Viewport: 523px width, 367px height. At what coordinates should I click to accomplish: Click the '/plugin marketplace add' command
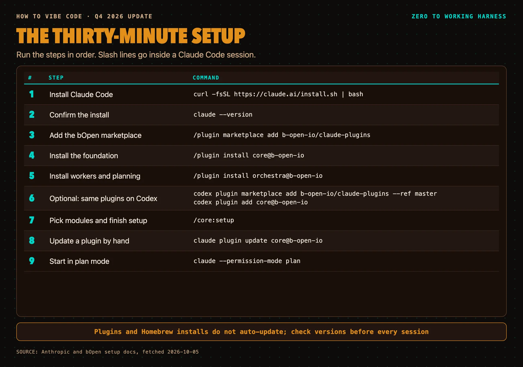click(x=282, y=135)
